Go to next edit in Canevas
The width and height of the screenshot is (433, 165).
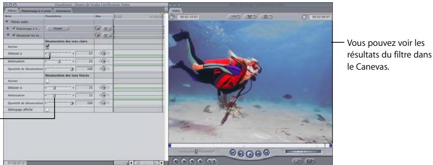pyautogui.click(x=267, y=152)
